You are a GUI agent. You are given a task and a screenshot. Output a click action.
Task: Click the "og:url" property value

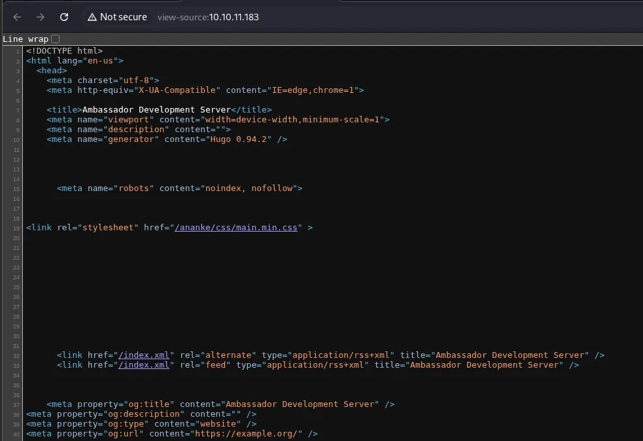click(124, 434)
